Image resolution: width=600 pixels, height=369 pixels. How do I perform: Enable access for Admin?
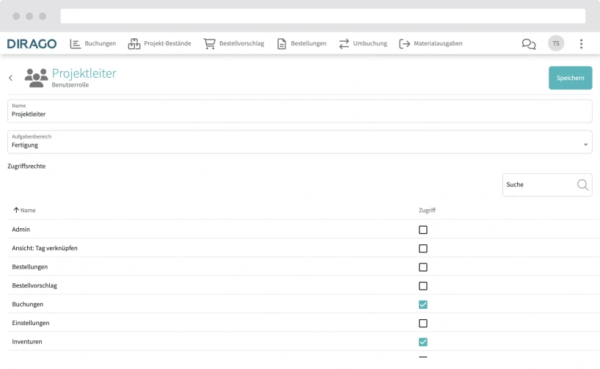tap(422, 230)
